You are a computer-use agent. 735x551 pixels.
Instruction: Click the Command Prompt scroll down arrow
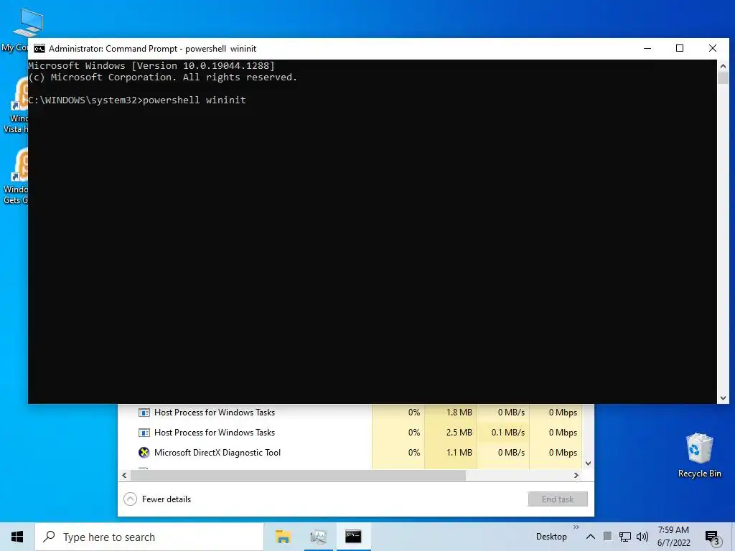(723, 397)
